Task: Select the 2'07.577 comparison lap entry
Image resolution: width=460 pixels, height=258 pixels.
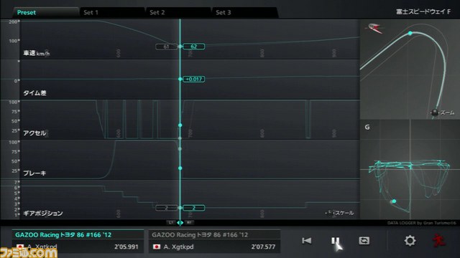Action: click(x=214, y=242)
